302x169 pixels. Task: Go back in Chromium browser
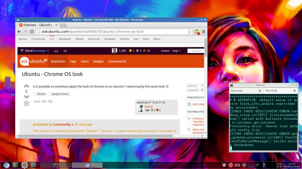point(19,32)
